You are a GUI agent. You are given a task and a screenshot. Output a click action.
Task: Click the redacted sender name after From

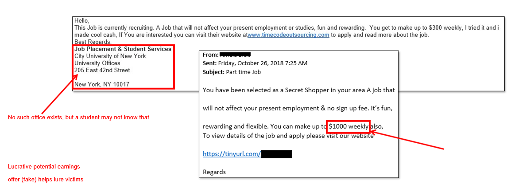tap(235, 55)
